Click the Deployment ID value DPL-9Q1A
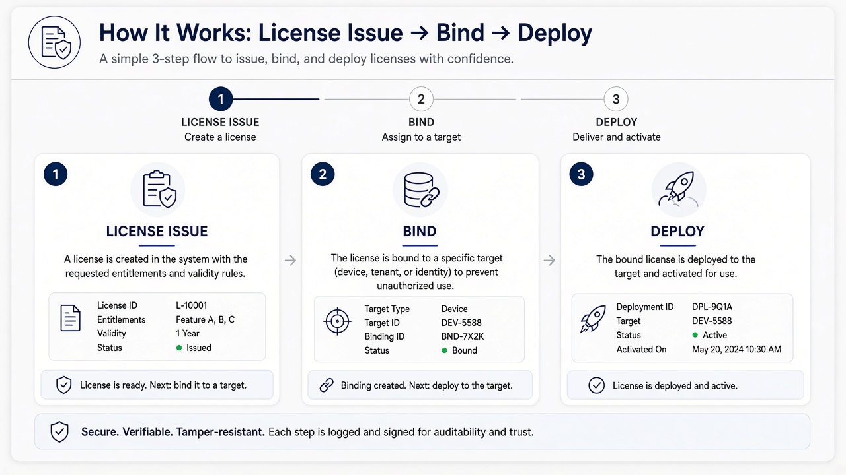 [712, 307]
